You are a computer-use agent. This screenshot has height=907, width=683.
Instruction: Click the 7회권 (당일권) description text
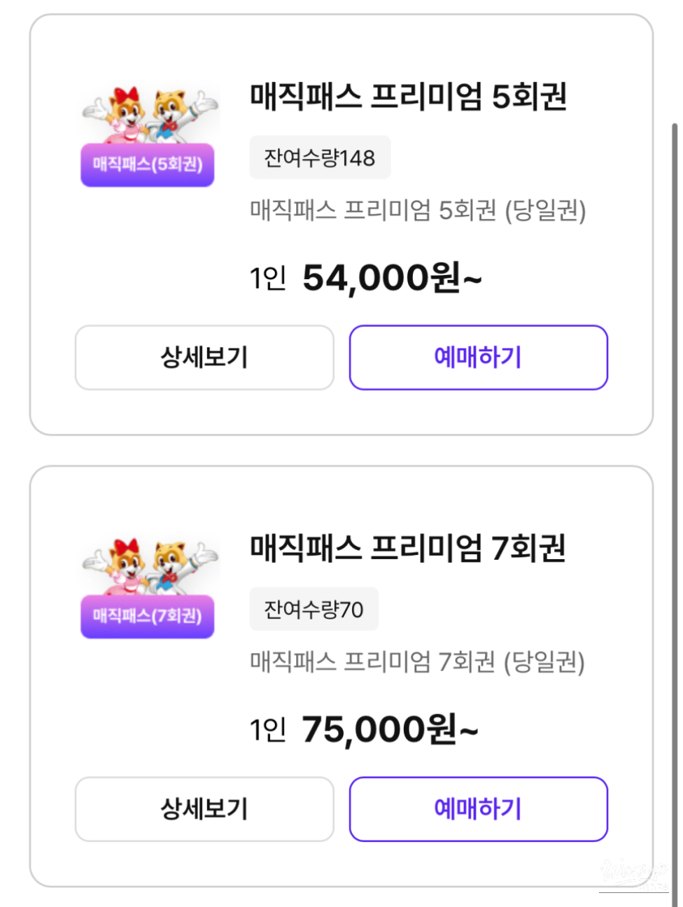418,662
